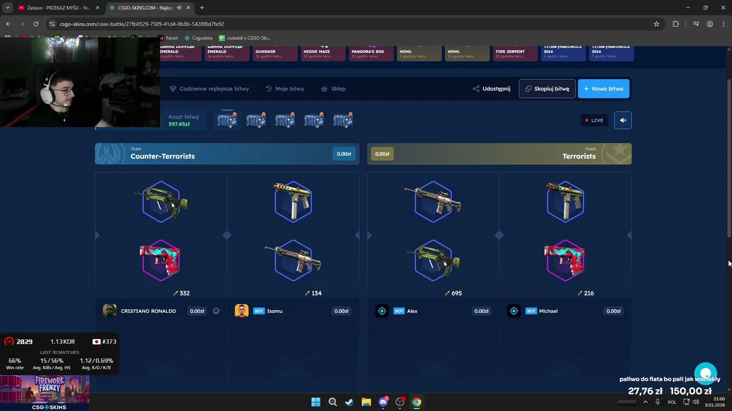Screen dimensions: 732x411
Task: Open the Windows Start menu
Action: coord(316,402)
